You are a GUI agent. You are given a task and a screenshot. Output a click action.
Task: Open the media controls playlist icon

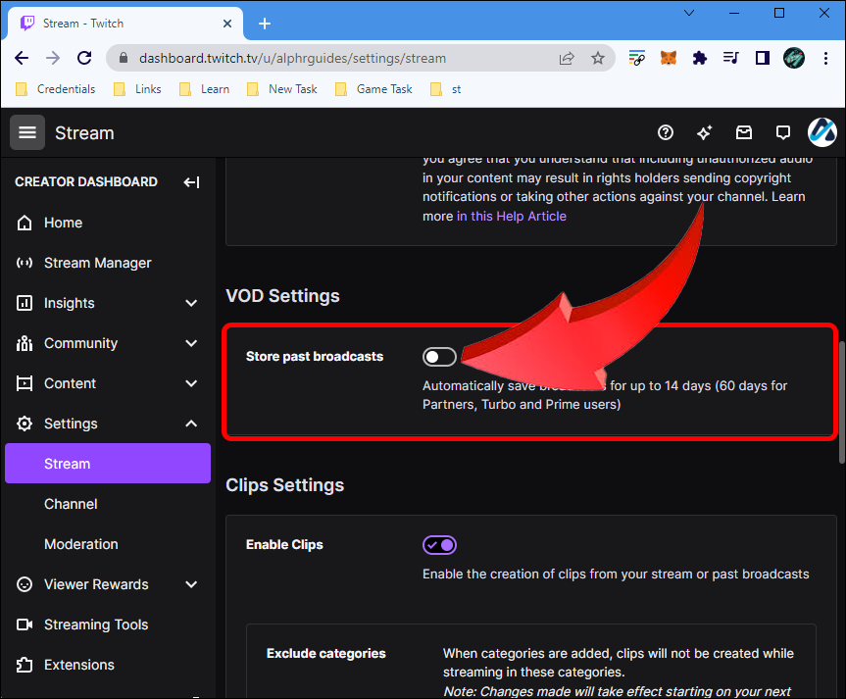730,58
